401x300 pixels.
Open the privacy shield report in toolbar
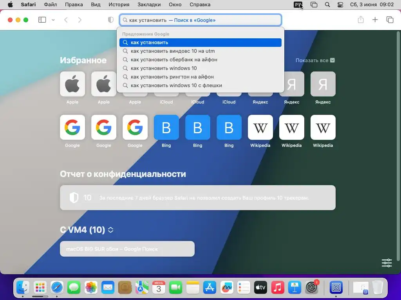click(x=110, y=20)
